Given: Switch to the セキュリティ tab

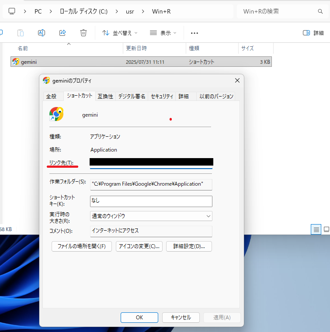Looking at the screenshot, I should 162,97.
